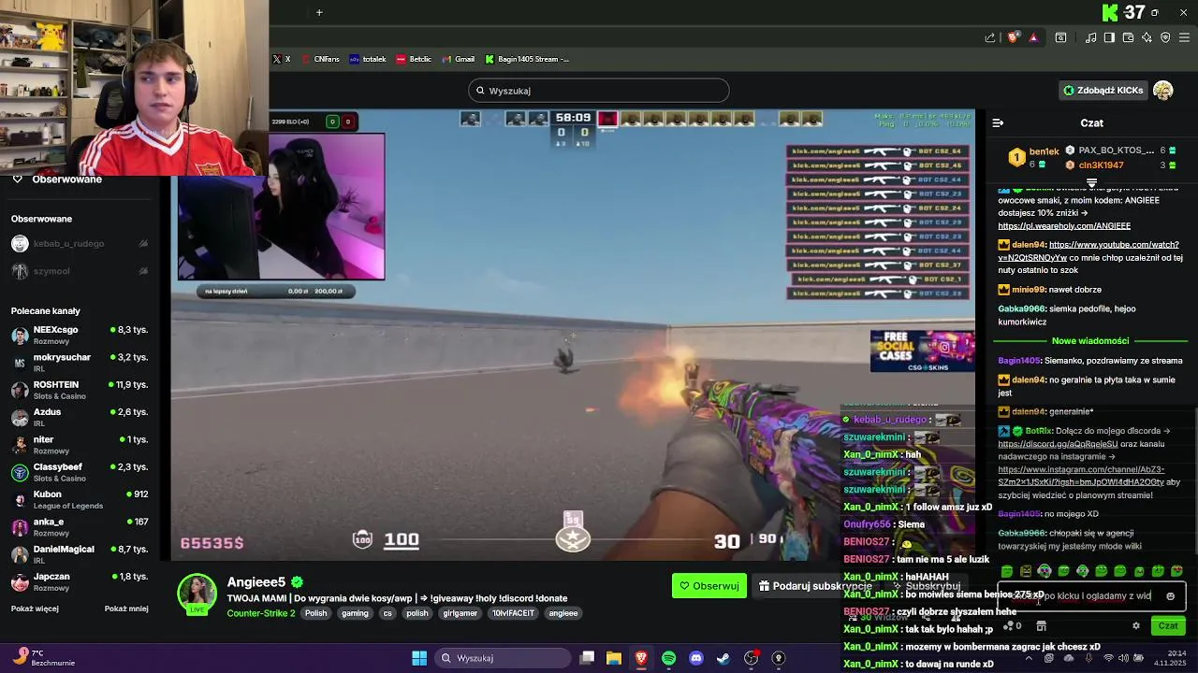This screenshot has height=673, width=1198.
Task: Open recommended channel DanielMagical
Action: (80, 554)
